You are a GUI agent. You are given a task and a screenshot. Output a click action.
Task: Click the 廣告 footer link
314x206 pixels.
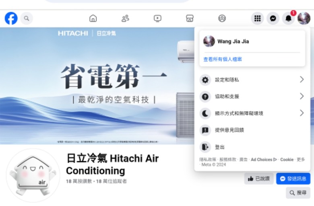243,160
